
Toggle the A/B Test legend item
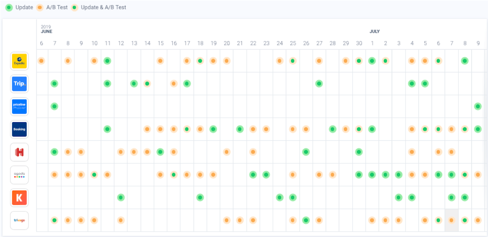52,7
